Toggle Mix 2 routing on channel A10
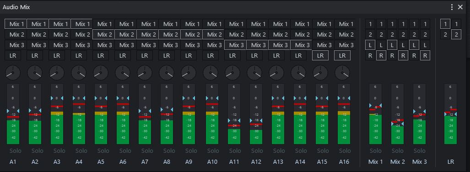The width and height of the screenshot is (470, 172). pyautogui.click(x=213, y=34)
